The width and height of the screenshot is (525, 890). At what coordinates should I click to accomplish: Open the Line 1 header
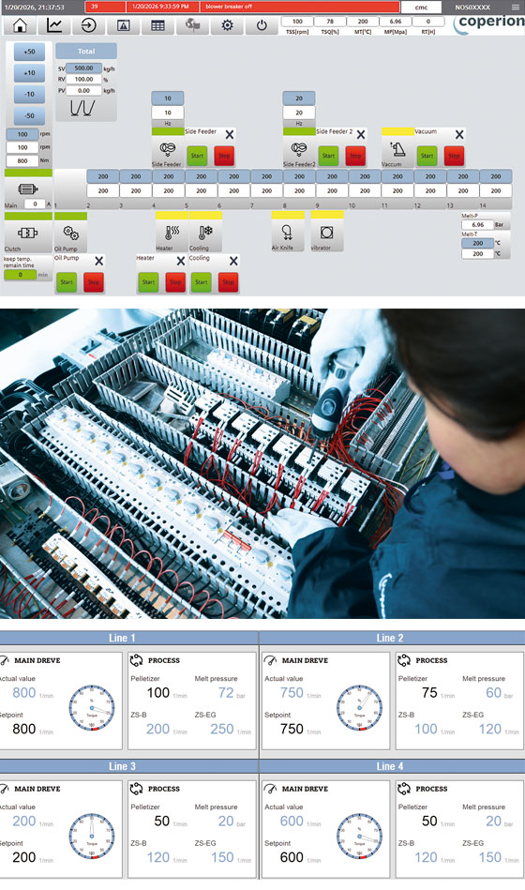pos(122,638)
